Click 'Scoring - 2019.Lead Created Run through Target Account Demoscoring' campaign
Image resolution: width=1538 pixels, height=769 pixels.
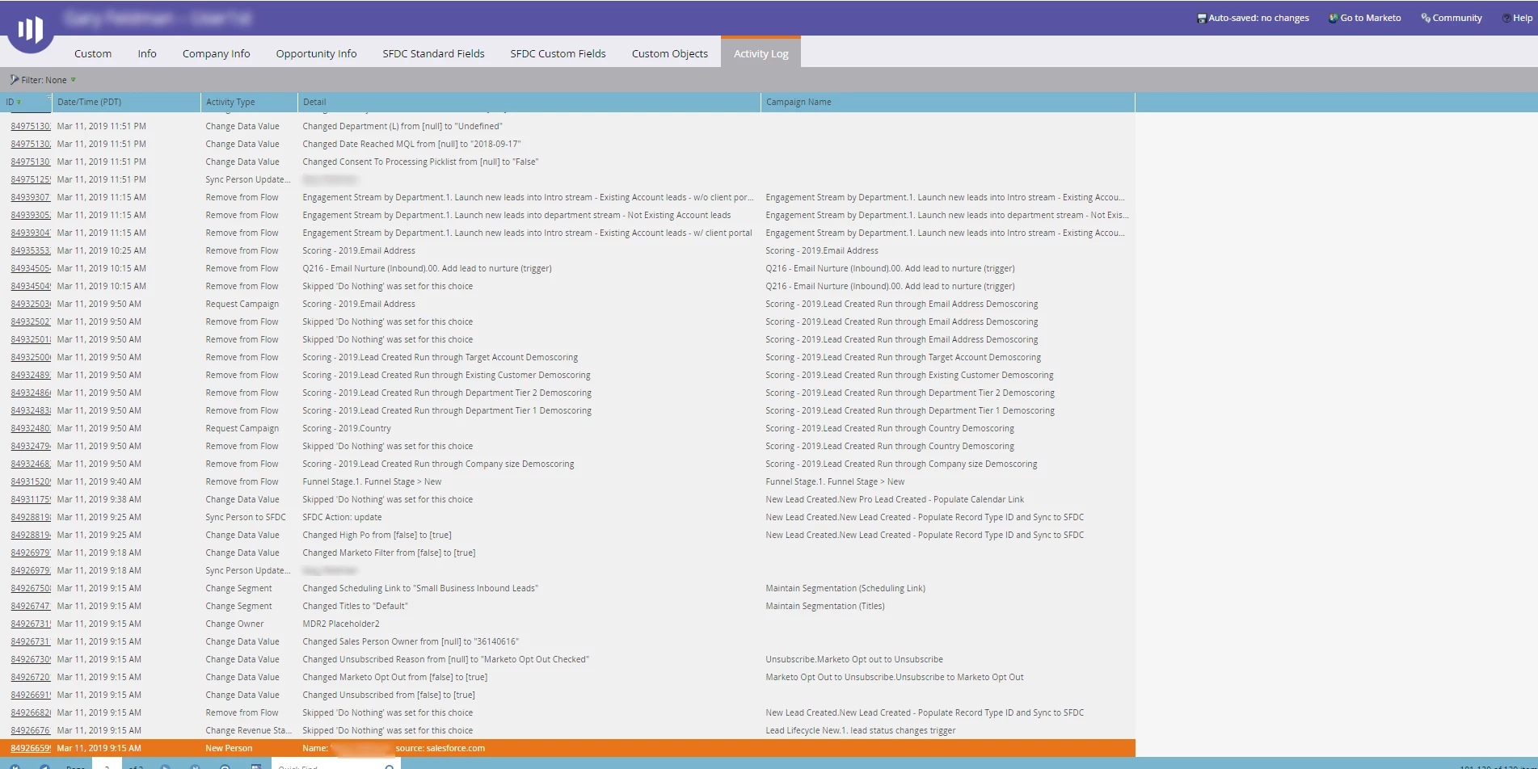pos(903,357)
